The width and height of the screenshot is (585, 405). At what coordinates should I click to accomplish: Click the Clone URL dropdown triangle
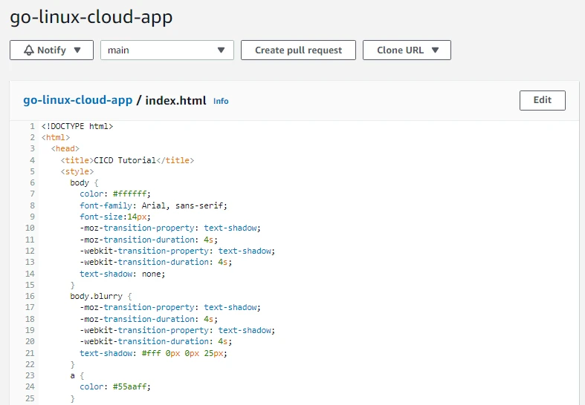pos(436,50)
